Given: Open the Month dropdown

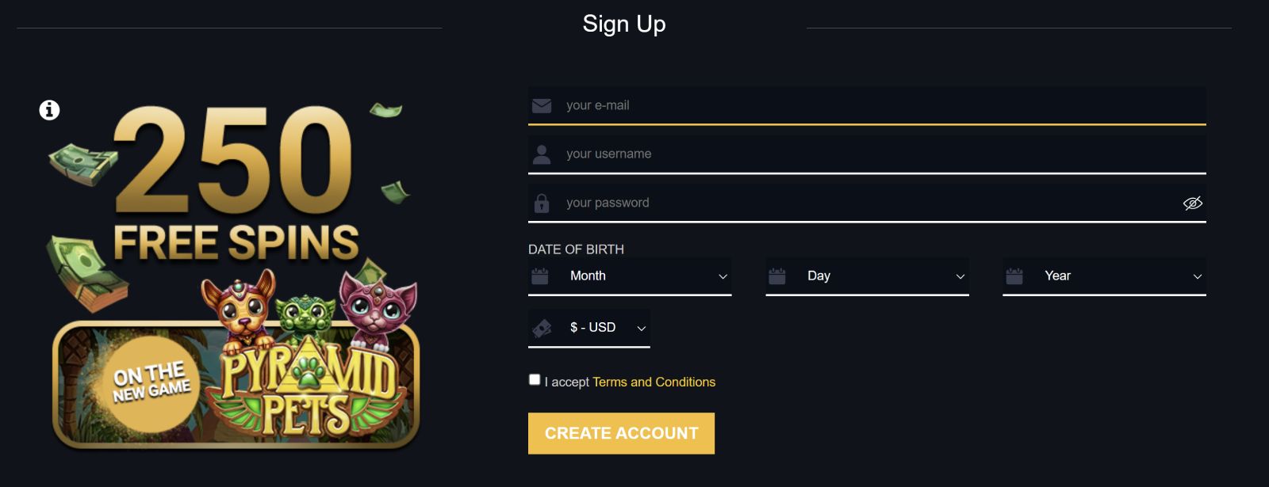Looking at the screenshot, I should click(x=646, y=276).
